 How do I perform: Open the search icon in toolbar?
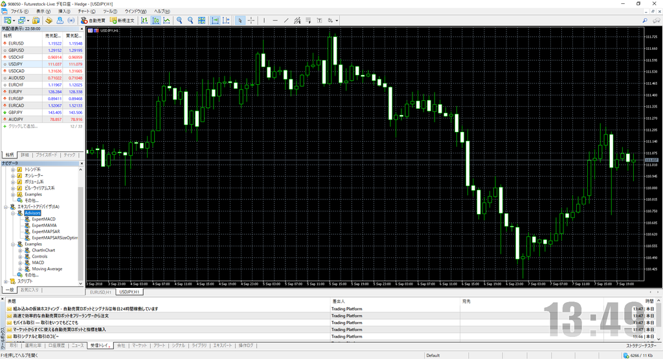(645, 20)
